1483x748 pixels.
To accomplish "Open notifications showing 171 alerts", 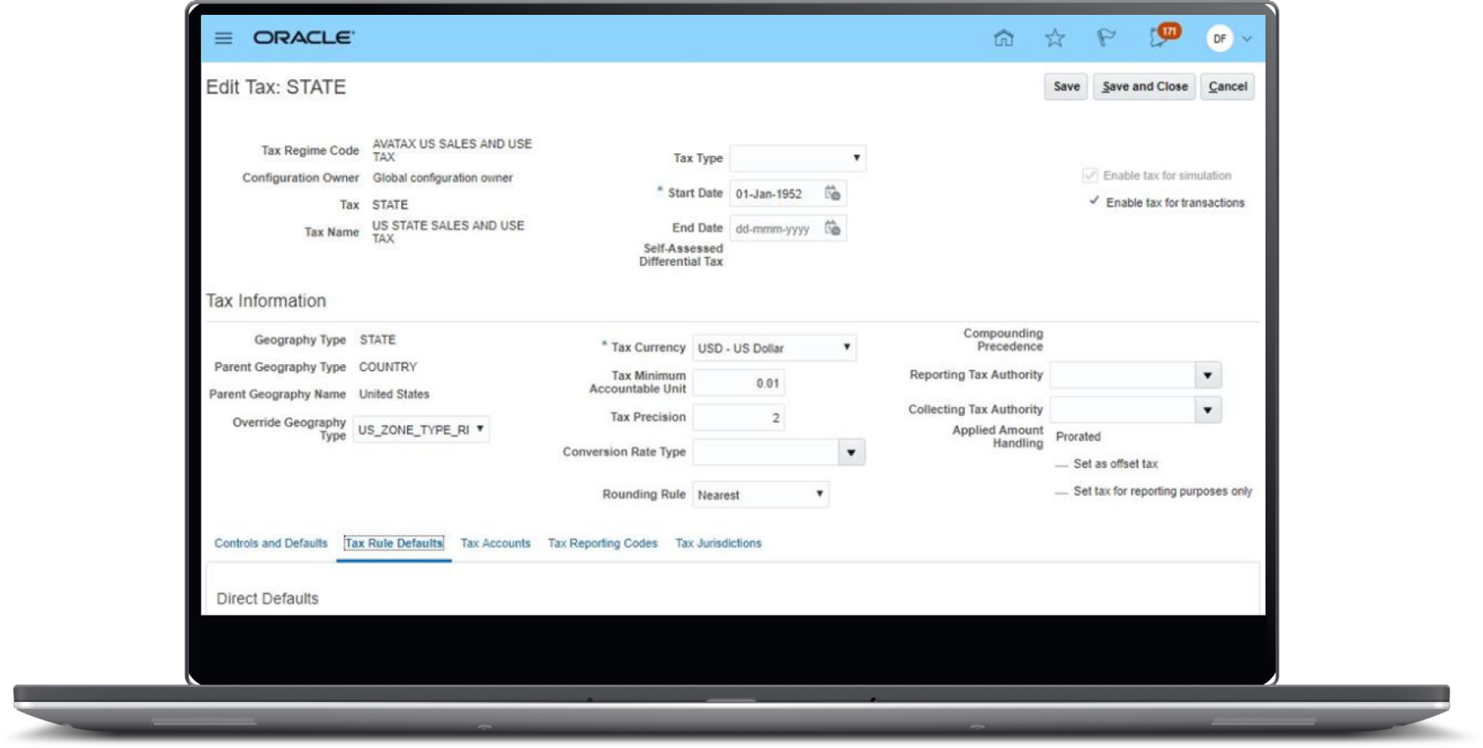I will [x=1160, y=38].
